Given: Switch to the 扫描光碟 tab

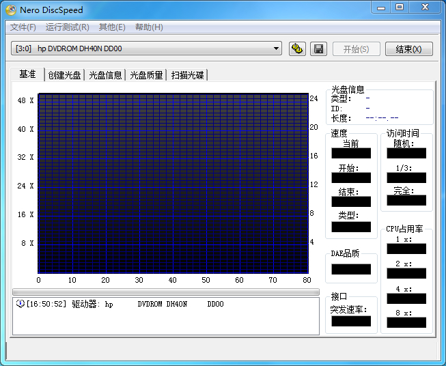Looking at the screenshot, I should tap(188, 75).
